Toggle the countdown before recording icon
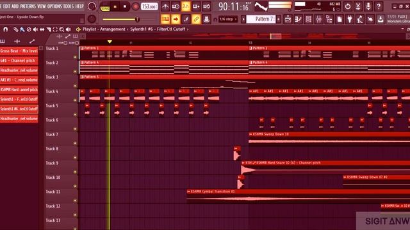 point(186,6)
